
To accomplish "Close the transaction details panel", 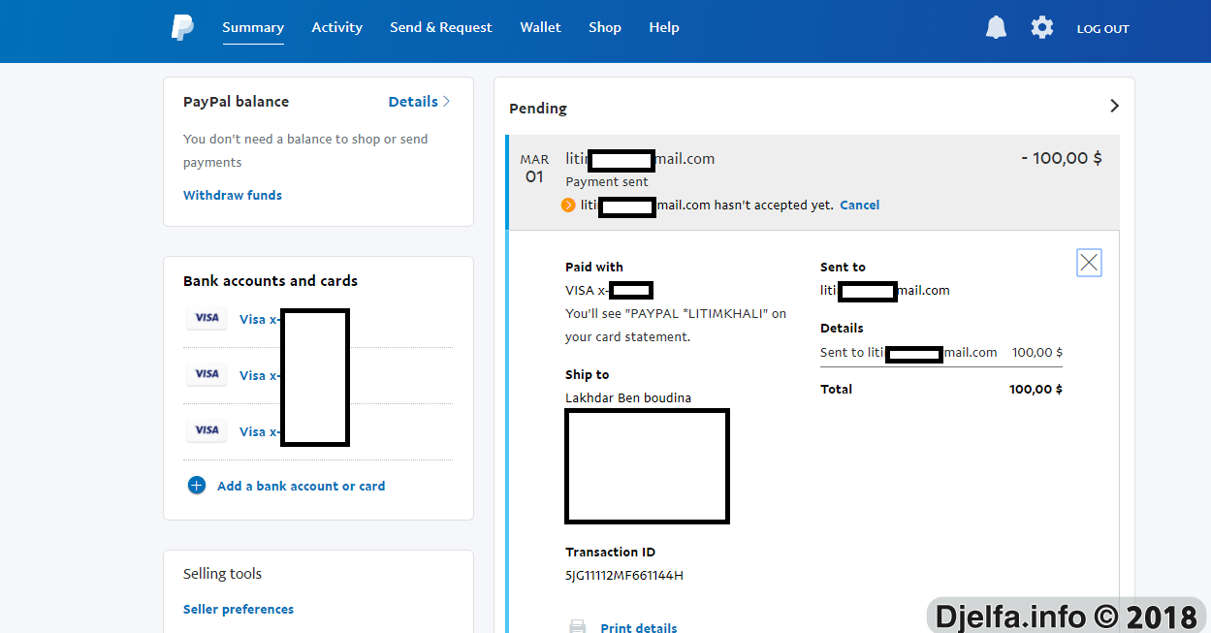I will [x=1089, y=262].
